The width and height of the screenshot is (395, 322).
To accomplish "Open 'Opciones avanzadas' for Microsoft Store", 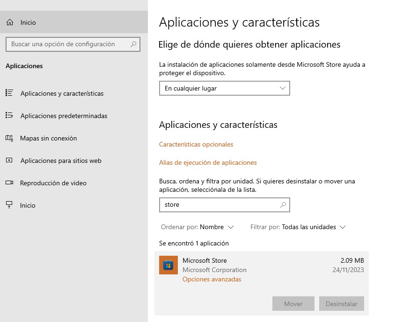I will (212, 279).
